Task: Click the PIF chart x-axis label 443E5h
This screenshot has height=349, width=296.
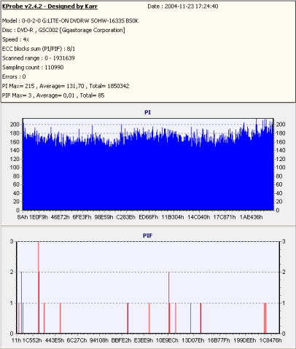Action: [55, 340]
